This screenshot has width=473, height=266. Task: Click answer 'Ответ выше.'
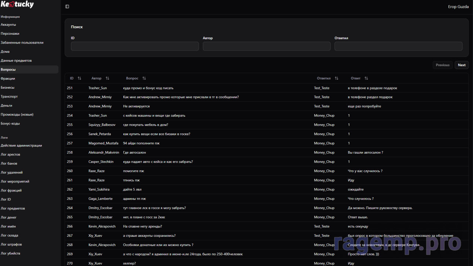click(x=358, y=217)
